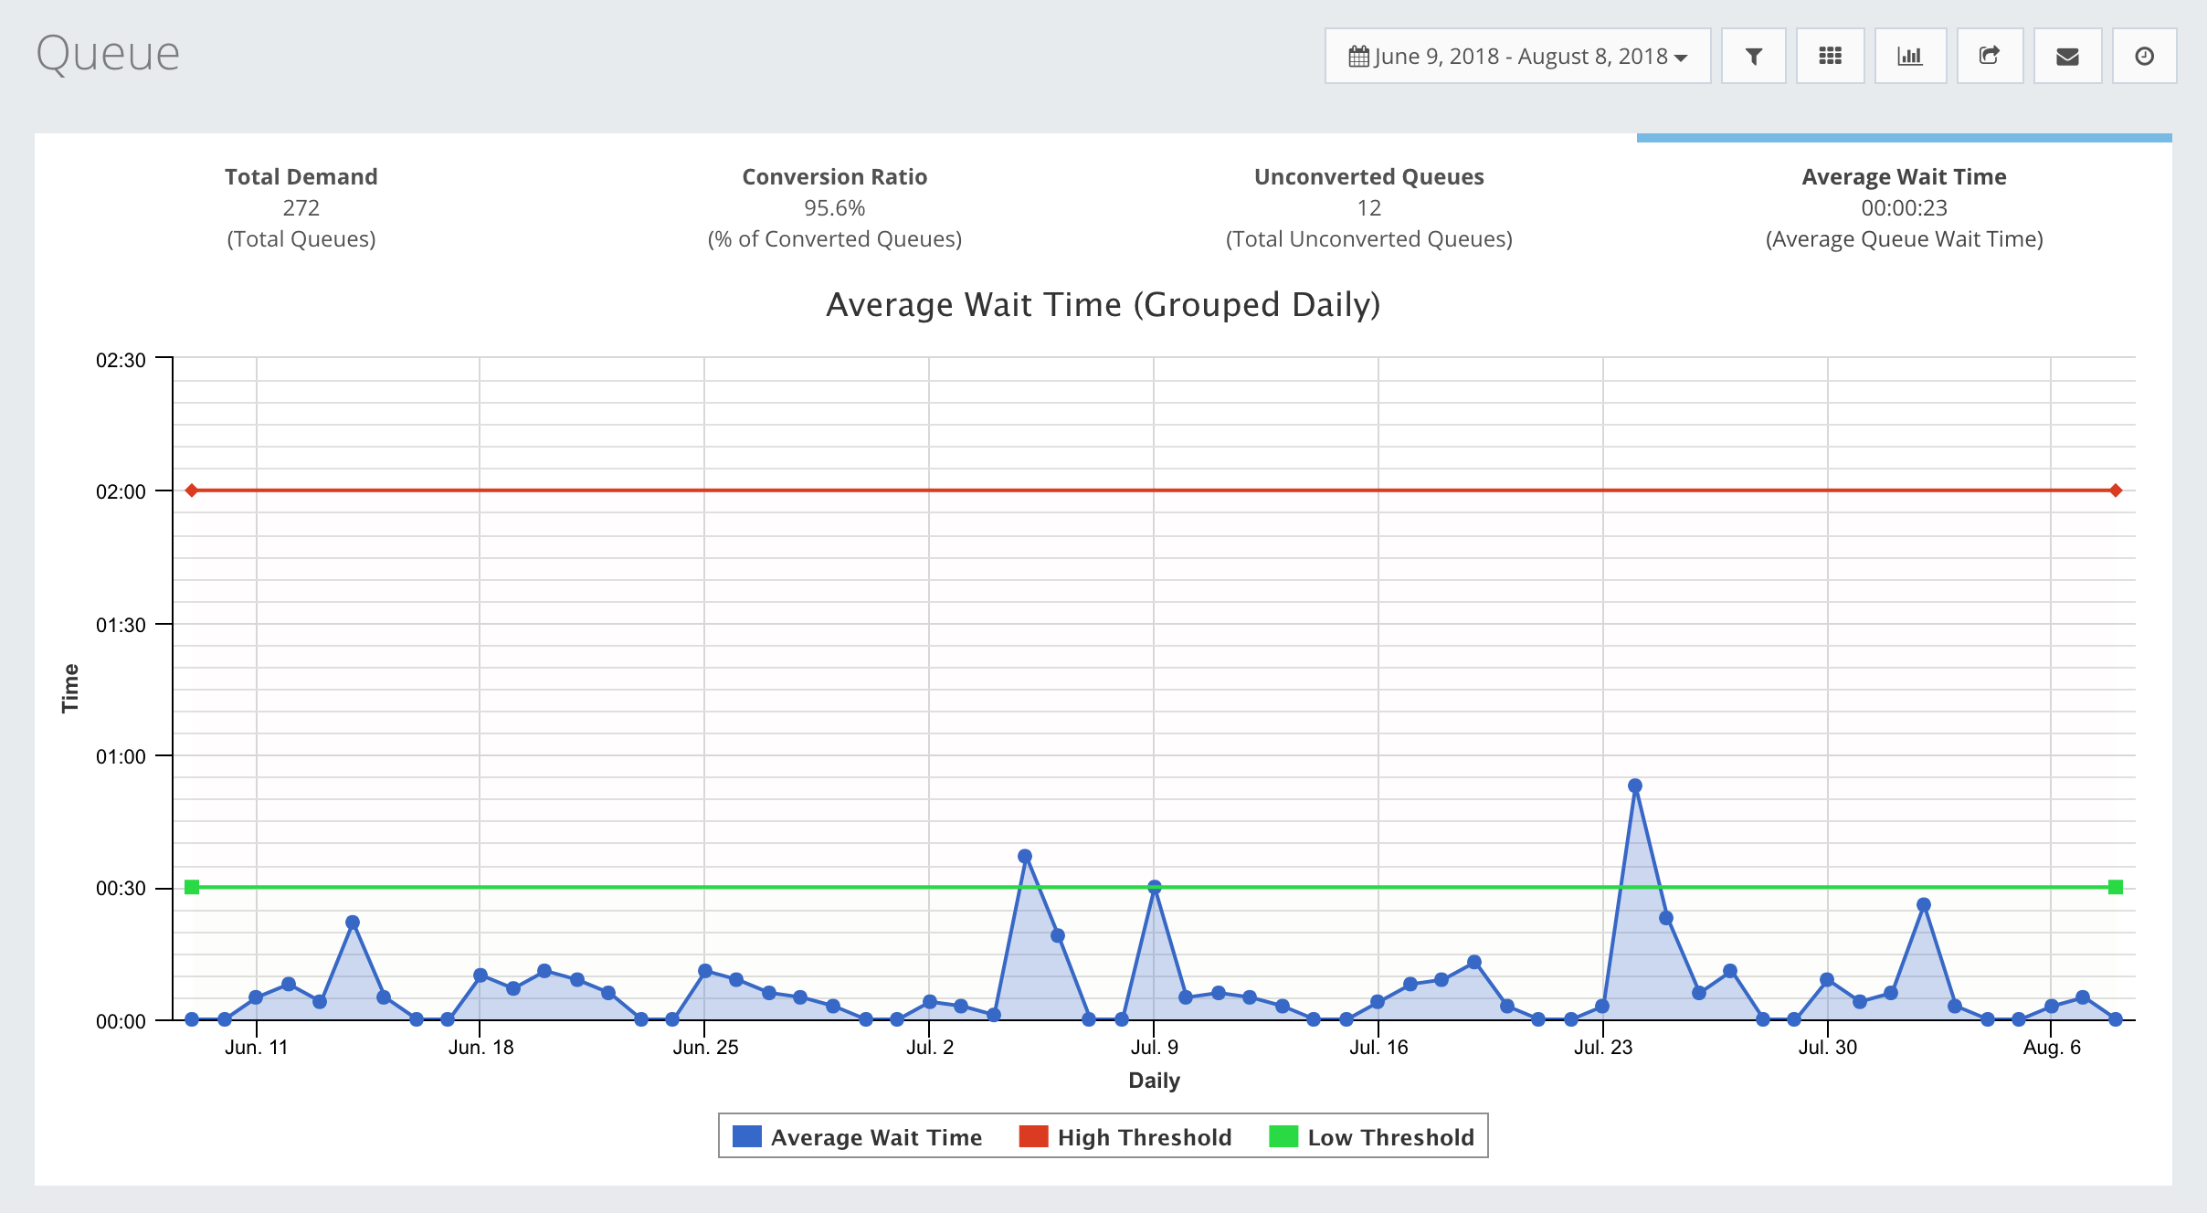Click red diamond marker at left of High Threshold
Image resolution: width=2207 pixels, height=1213 pixels.
(192, 490)
